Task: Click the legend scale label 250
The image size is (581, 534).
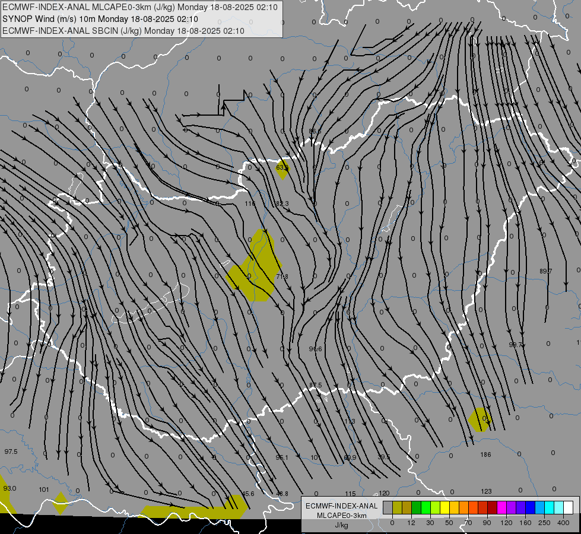Action: (544, 523)
